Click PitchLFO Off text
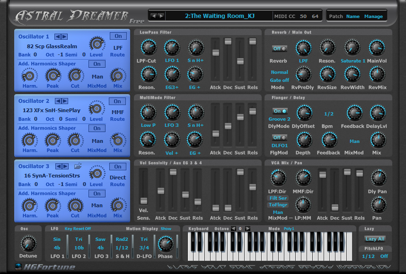Image resolution: width=406 pixels, height=274 pixels. tap(384, 256)
